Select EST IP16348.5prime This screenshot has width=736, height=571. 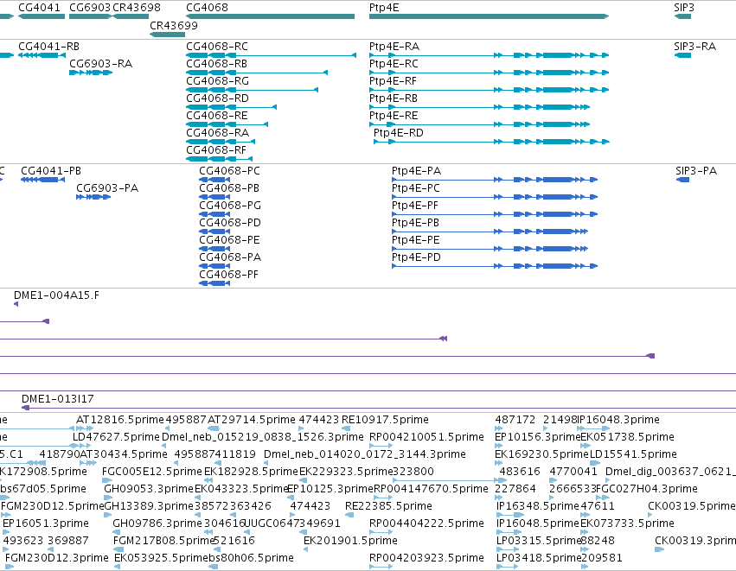tap(538, 506)
